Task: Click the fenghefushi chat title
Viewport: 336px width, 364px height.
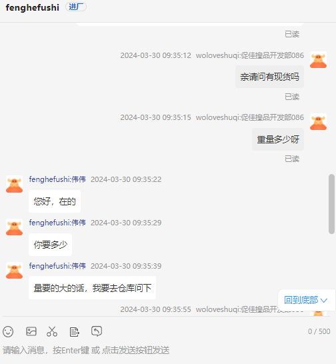Action: point(32,7)
